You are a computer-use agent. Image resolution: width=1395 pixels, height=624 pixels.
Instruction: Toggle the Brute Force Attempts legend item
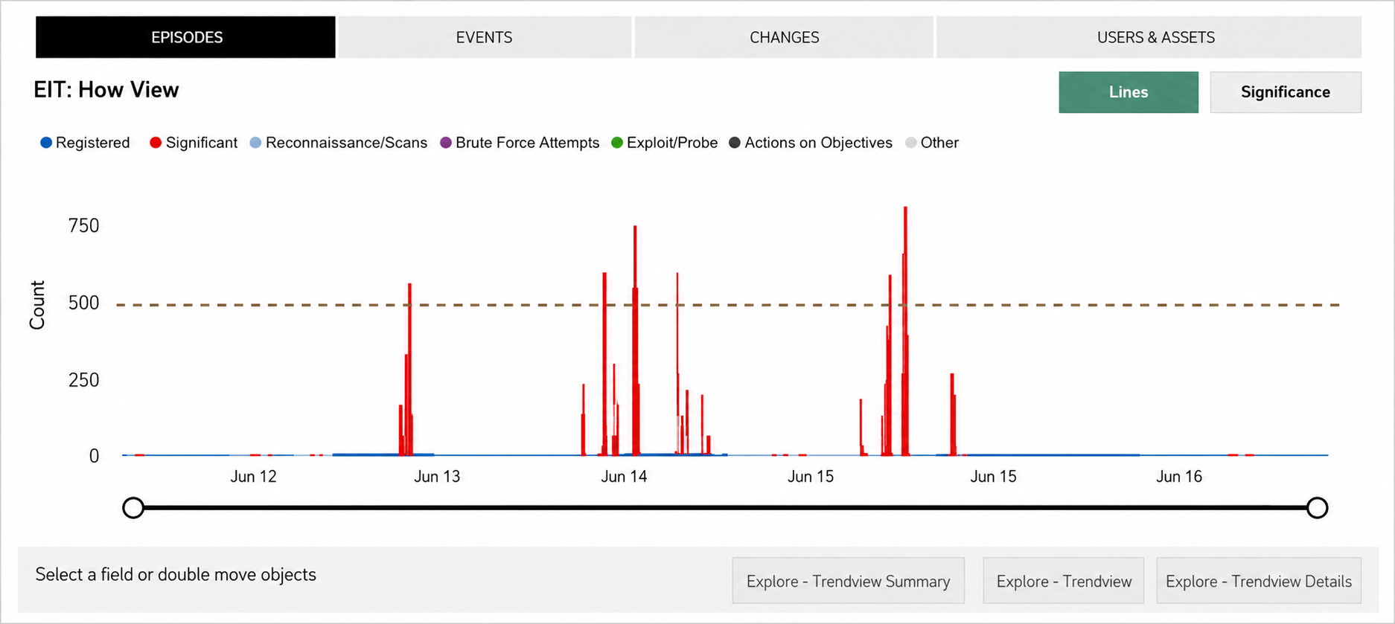[520, 143]
